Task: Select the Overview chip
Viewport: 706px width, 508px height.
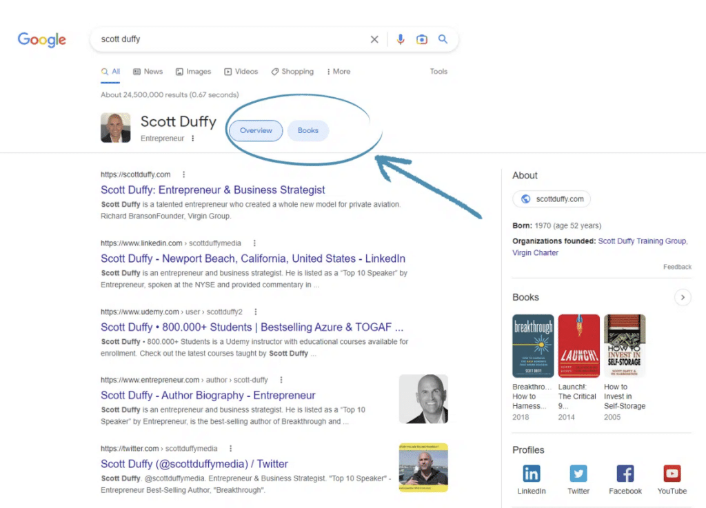Action: 256,130
